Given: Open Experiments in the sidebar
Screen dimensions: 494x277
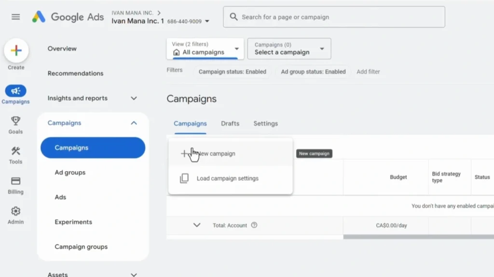Looking at the screenshot, I should (x=73, y=222).
